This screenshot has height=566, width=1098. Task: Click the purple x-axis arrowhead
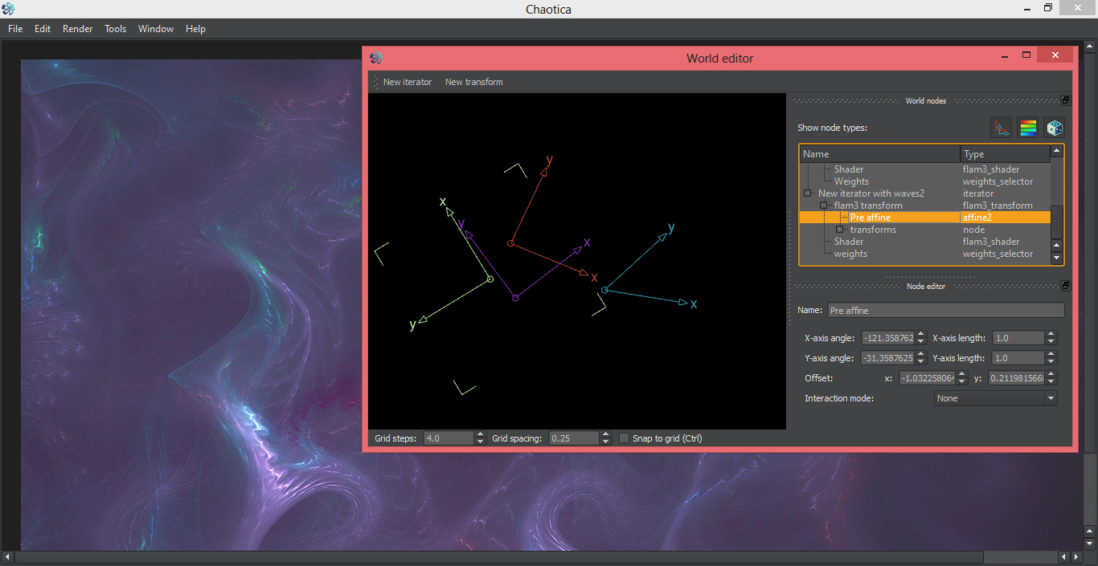tap(577, 249)
